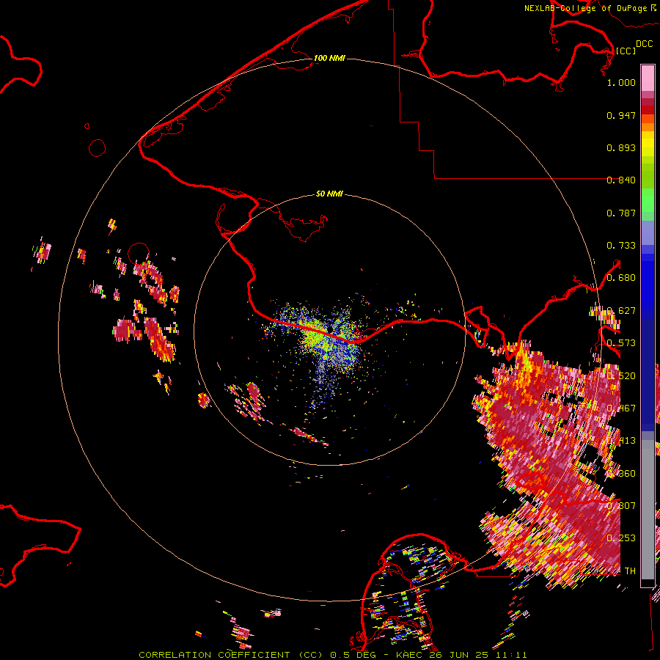
Task: Select the 0.787 legend value
Action: coord(621,213)
